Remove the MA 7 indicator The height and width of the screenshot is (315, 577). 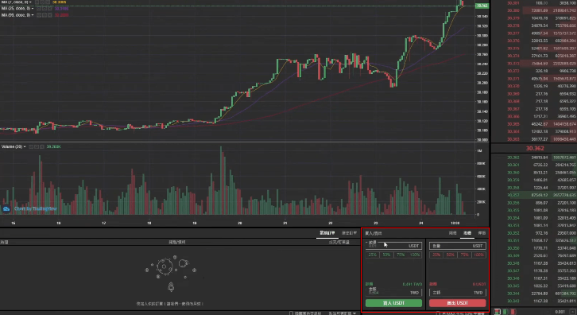pos(48,2)
